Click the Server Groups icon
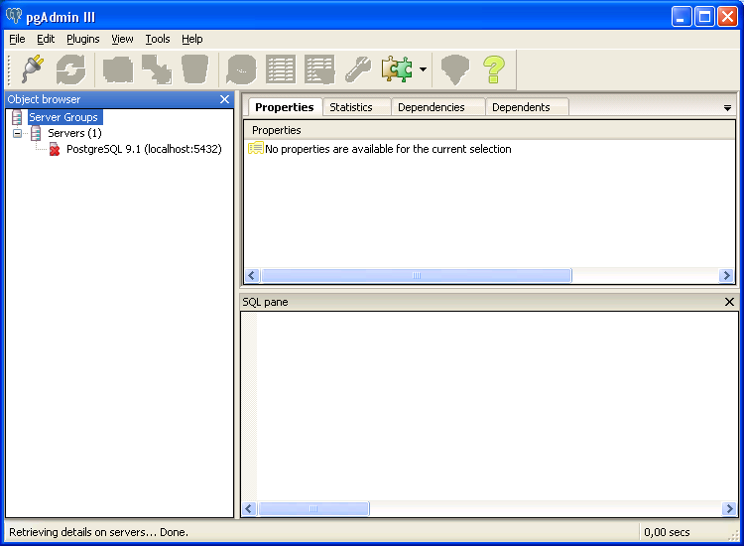The image size is (744, 546). click(17, 117)
